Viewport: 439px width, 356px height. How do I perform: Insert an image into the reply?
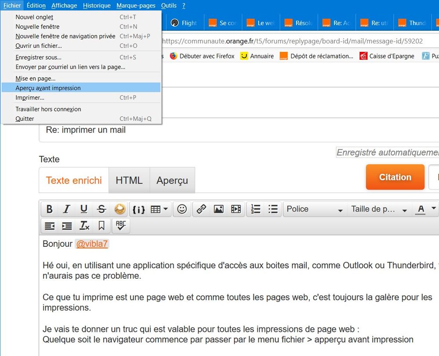click(218, 209)
